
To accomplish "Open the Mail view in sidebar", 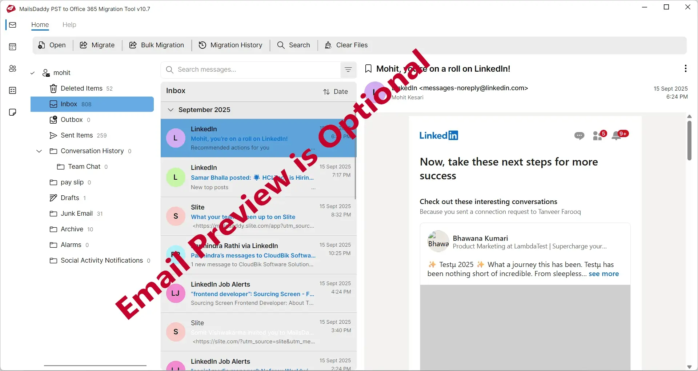I will coord(13,25).
